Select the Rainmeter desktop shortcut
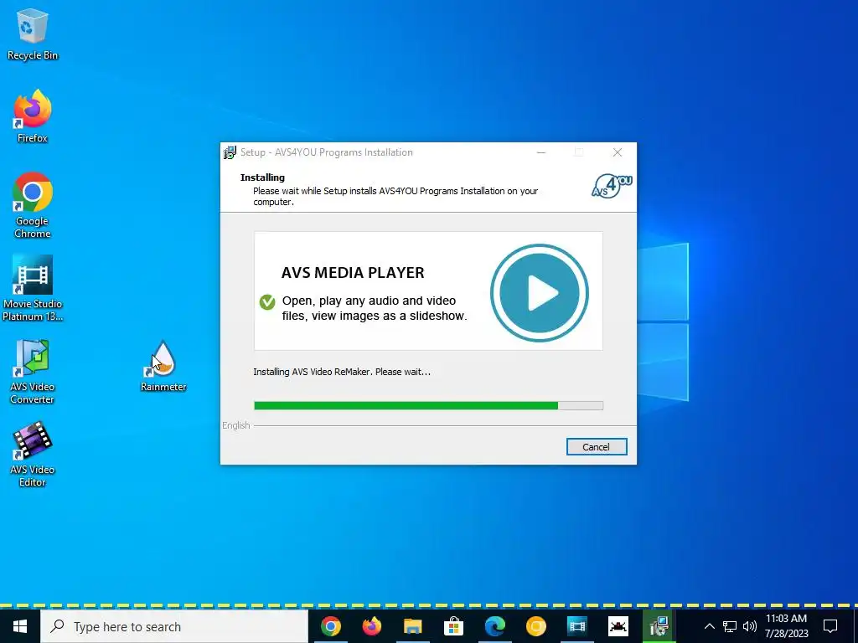This screenshot has width=858, height=643. tap(163, 366)
